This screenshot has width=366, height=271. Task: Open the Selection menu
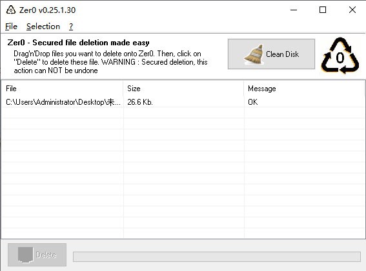(x=43, y=27)
